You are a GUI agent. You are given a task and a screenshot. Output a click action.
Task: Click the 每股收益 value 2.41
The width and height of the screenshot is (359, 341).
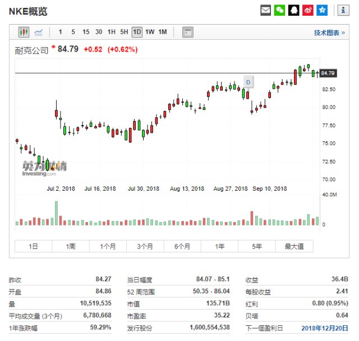342,291
